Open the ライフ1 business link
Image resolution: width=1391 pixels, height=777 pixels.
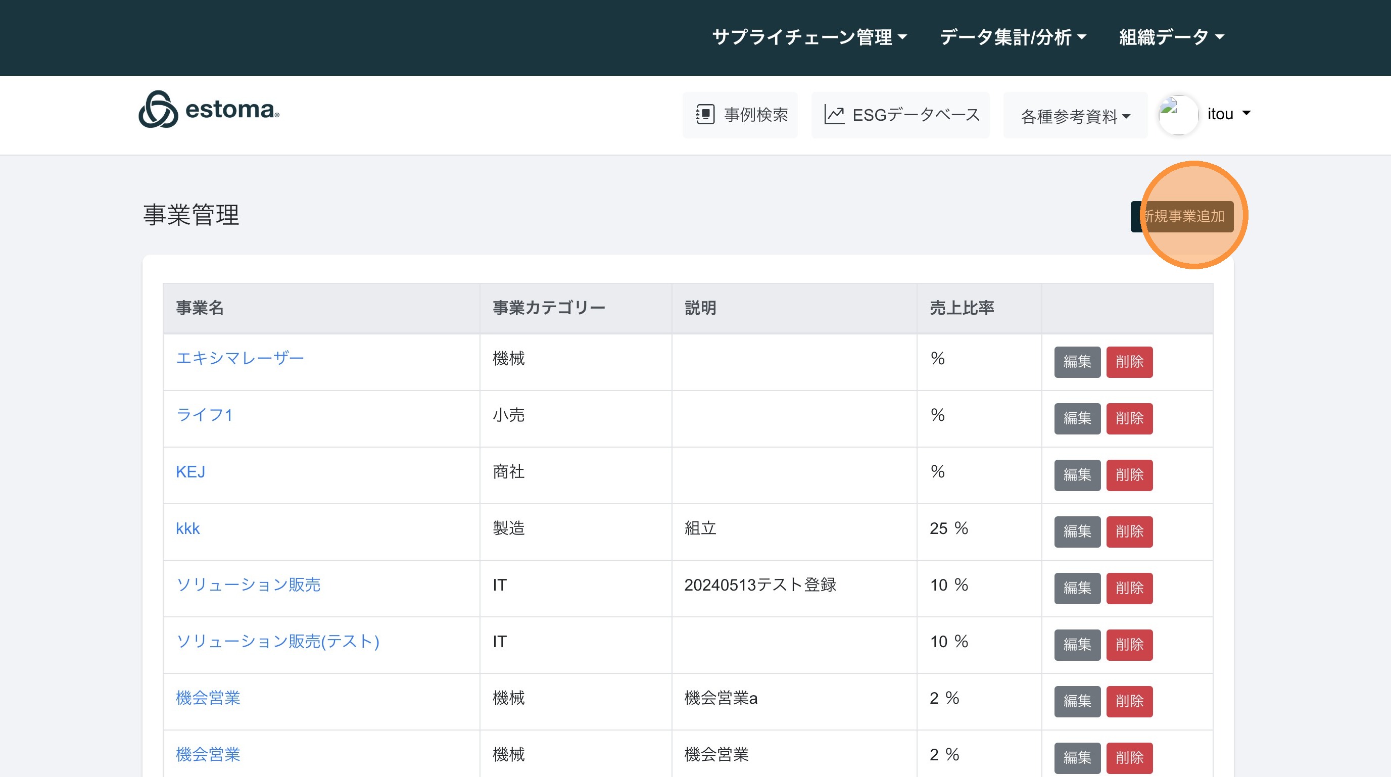pyautogui.click(x=204, y=415)
